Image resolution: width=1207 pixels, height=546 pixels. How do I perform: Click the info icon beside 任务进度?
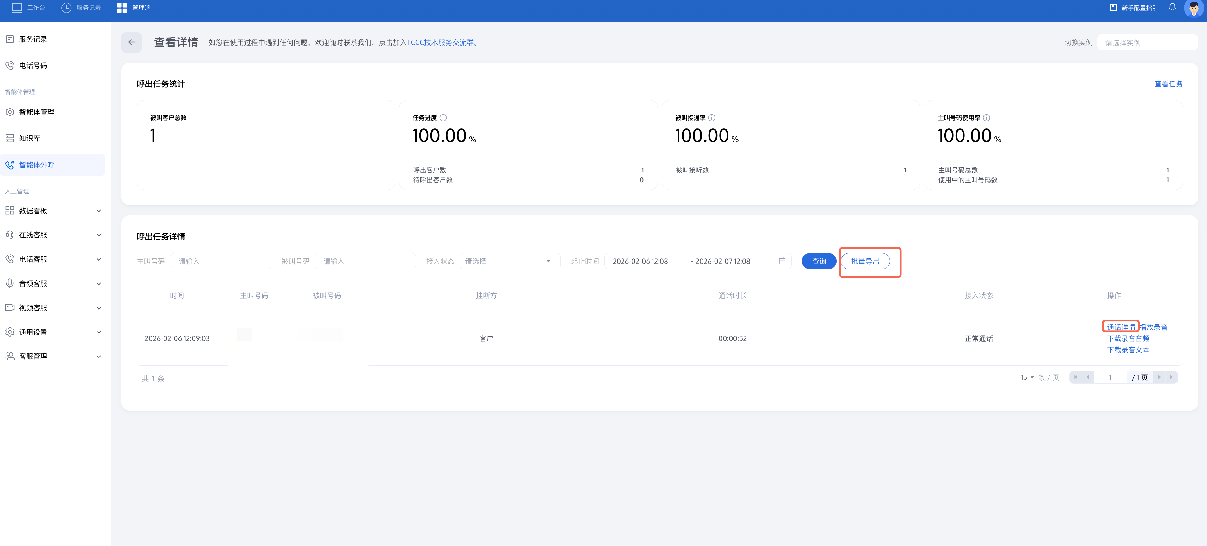[x=443, y=118]
